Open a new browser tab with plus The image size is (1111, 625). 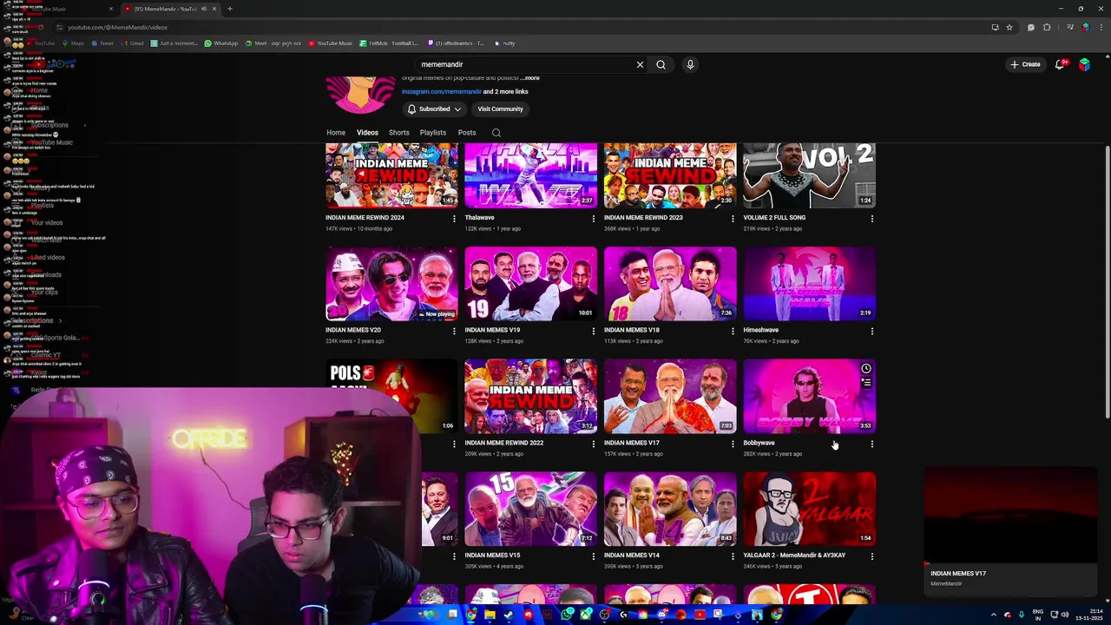click(229, 9)
